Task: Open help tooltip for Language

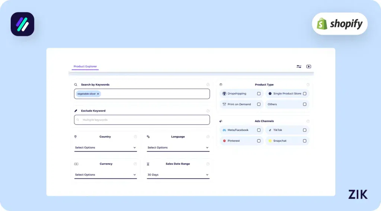Action: point(208,137)
